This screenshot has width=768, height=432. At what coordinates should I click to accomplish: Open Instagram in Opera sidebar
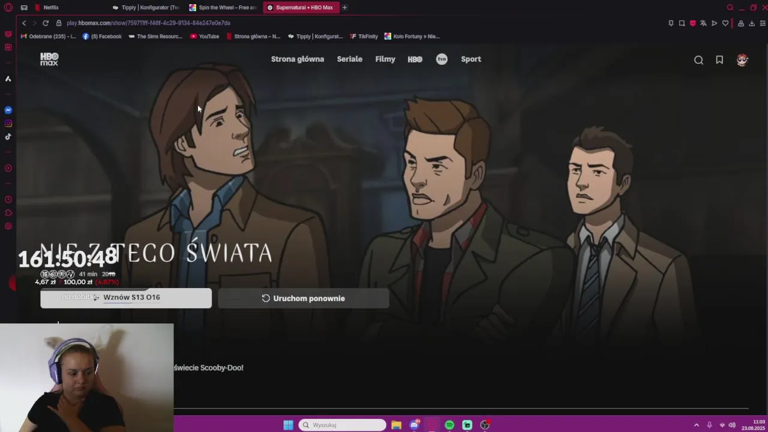coord(8,124)
